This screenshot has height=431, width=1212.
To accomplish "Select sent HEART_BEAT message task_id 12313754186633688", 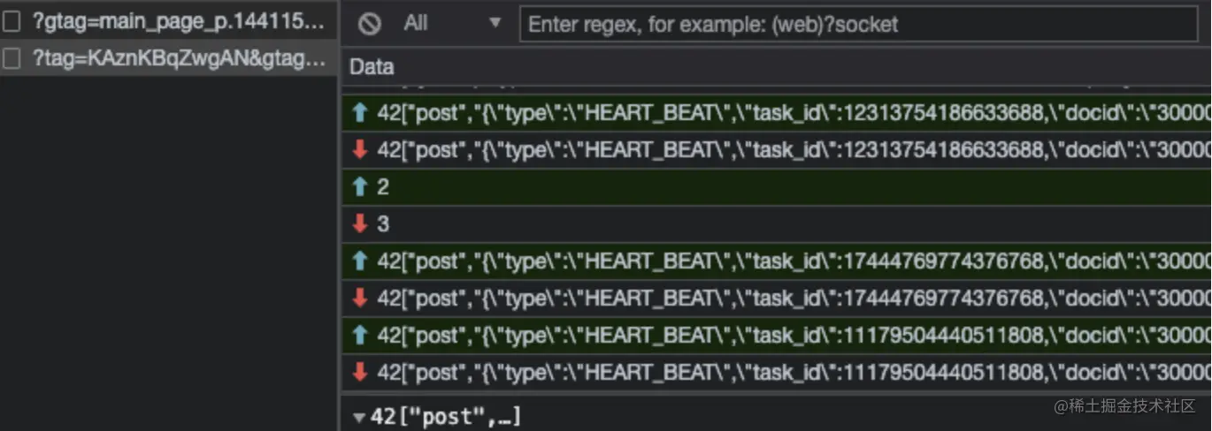I will (x=777, y=113).
